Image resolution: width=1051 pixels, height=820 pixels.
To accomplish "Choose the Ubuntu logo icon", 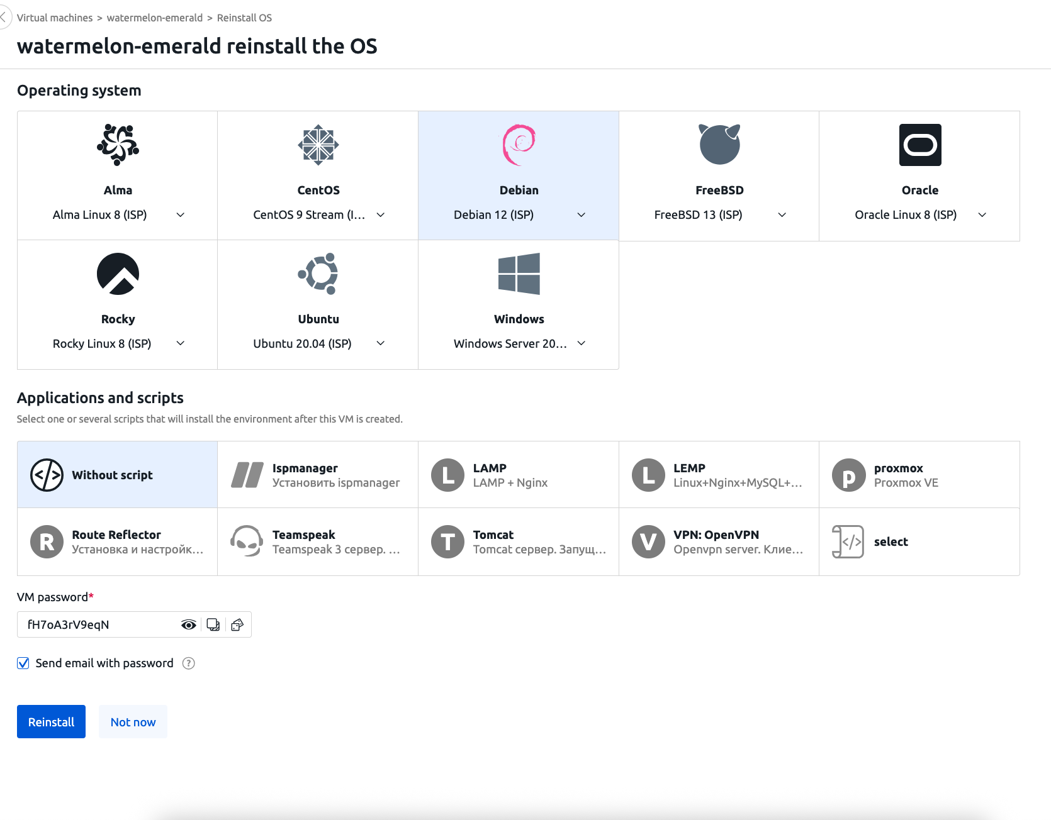I will click(x=318, y=274).
